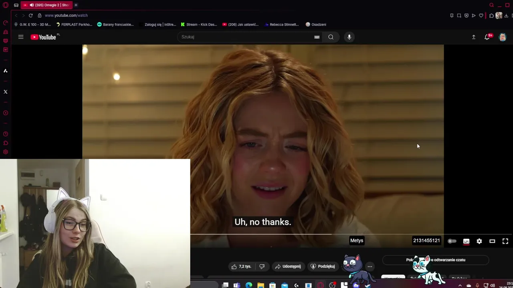Screen dimensions: 513x288
Task: Show hidden system tray icons
Action: coord(460,286)
